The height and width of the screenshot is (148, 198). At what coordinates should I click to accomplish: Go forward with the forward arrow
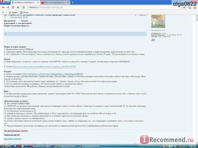coord(8,7)
